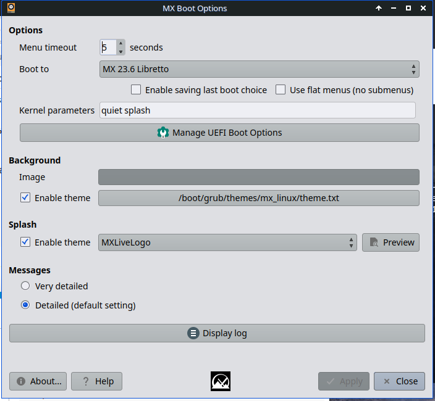The height and width of the screenshot is (401, 435).
Task: Choose the grub theme.txt file path button
Action: click(258, 198)
